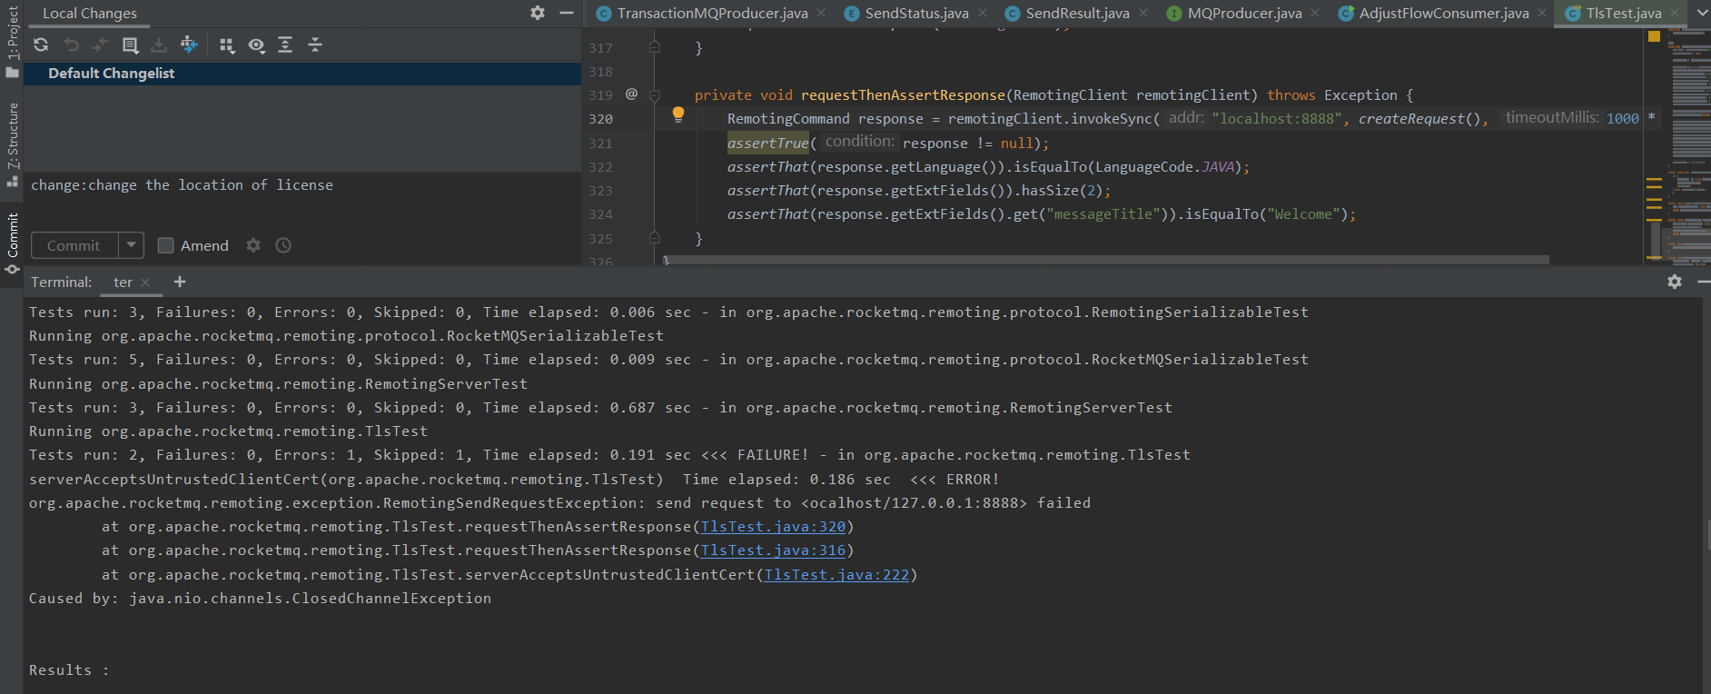Click the yellow intention lightbulb
1711x694 pixels.
tap(677, 114)
